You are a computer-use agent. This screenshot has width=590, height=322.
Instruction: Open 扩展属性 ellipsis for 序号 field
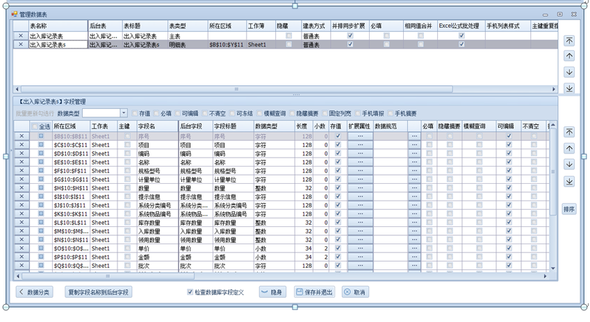click(x=360, y=137)
